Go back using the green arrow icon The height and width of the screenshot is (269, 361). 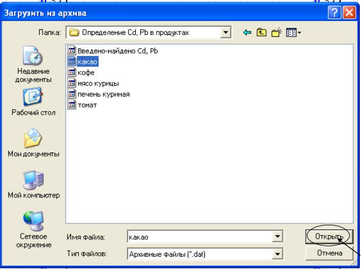247,33
